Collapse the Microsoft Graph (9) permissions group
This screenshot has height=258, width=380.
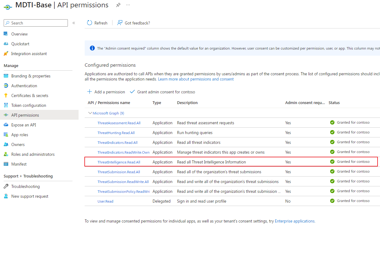click(x=90, y=113)
